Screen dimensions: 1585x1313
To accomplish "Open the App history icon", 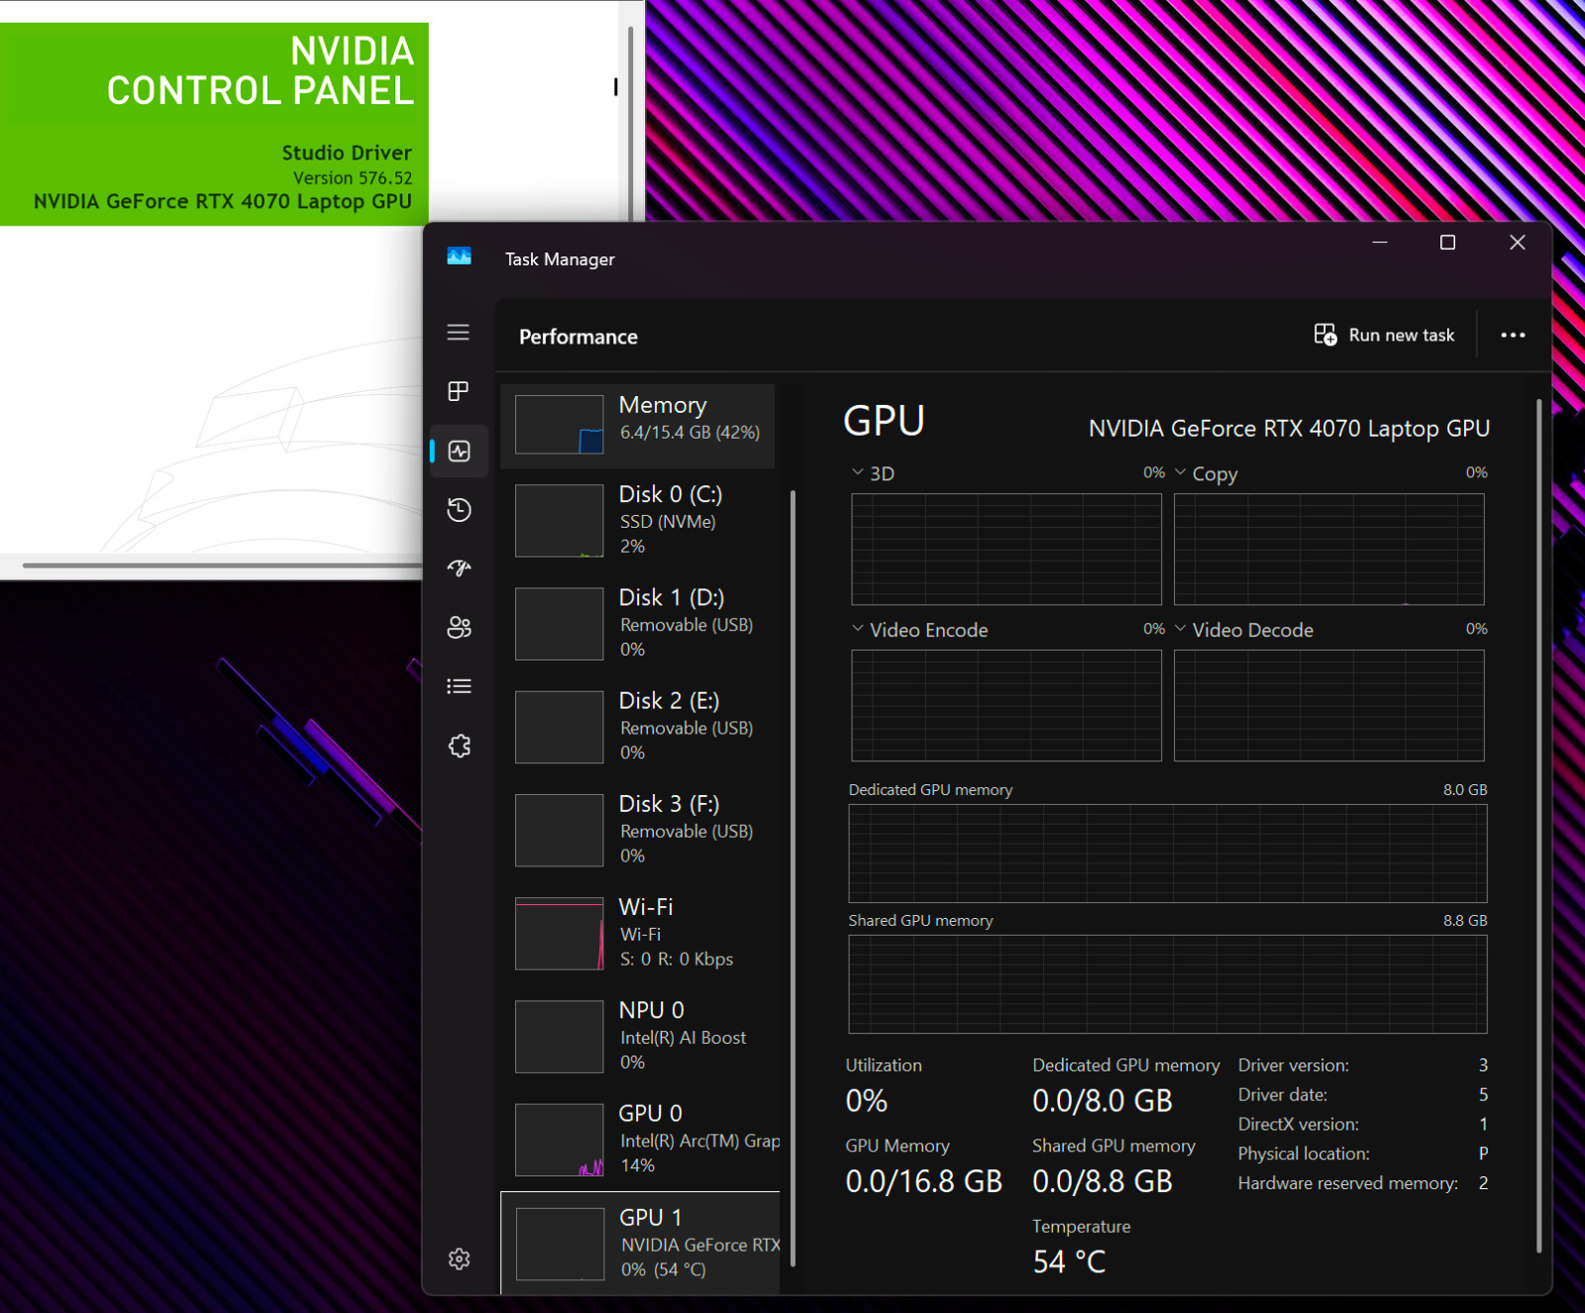I will (x=459, y=510).
